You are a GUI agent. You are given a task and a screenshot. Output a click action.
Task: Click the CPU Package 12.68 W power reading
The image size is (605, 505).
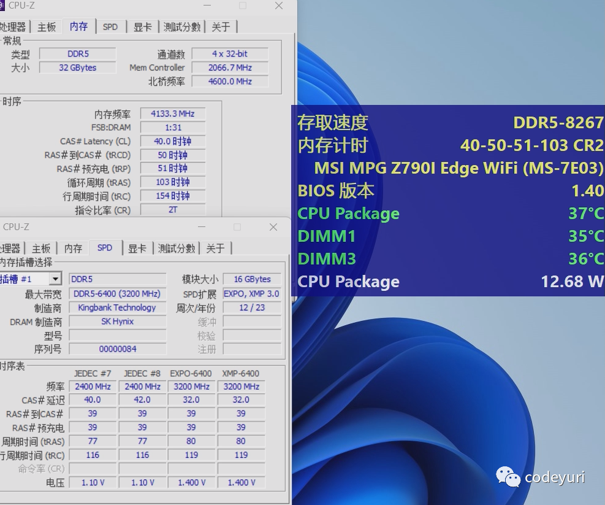click(x=451, y=282)
